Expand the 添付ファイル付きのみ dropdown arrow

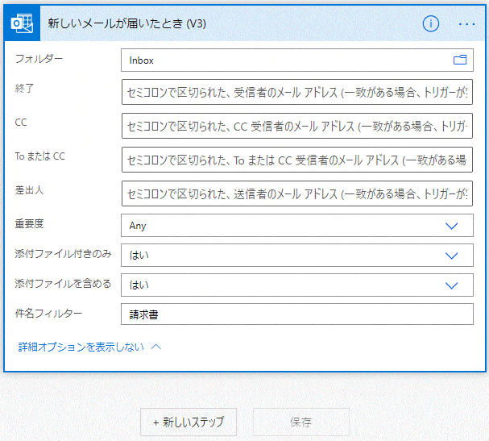click(452, 256)
